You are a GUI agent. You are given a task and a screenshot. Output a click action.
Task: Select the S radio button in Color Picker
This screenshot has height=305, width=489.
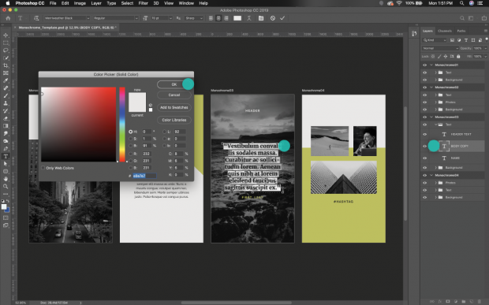[x=131, y=139]
